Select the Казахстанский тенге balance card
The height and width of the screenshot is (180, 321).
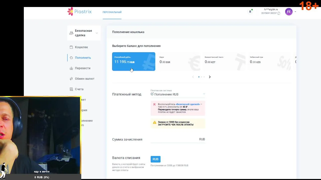tap(224, 61)
